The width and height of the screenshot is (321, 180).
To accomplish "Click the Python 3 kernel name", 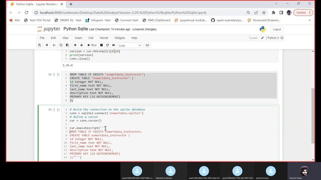I will [273, 38].
